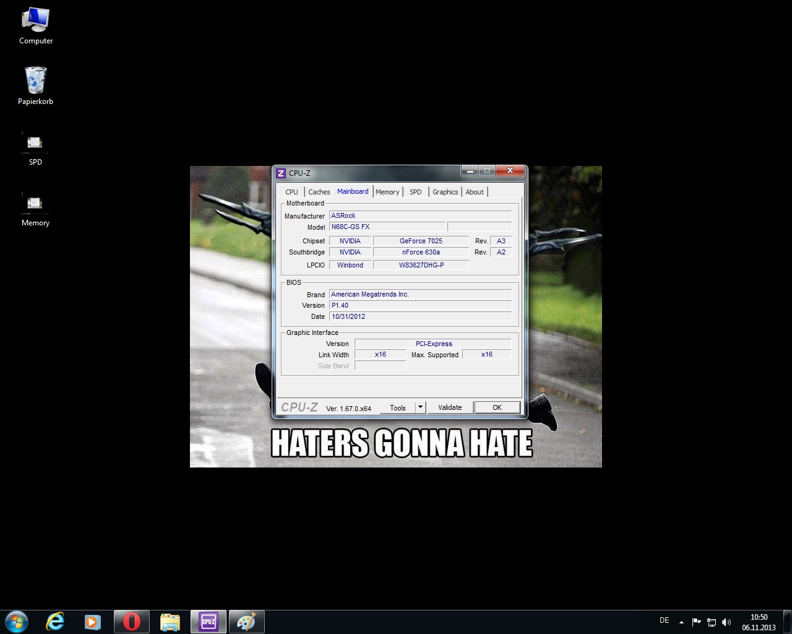The image size is (792, 634).
Task: Show hidden tray icons arrow
Action: 681,622
